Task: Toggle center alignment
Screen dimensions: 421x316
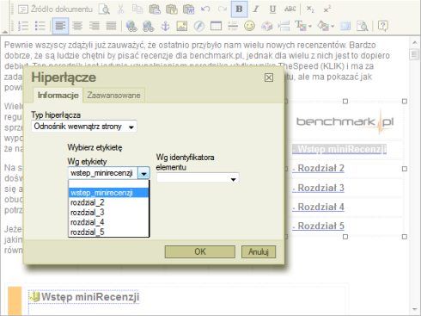Action: tap(77, 26)
